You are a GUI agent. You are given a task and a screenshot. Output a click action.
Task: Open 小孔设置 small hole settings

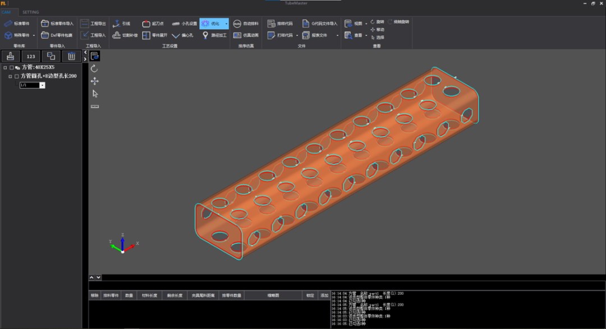point(185,24)
